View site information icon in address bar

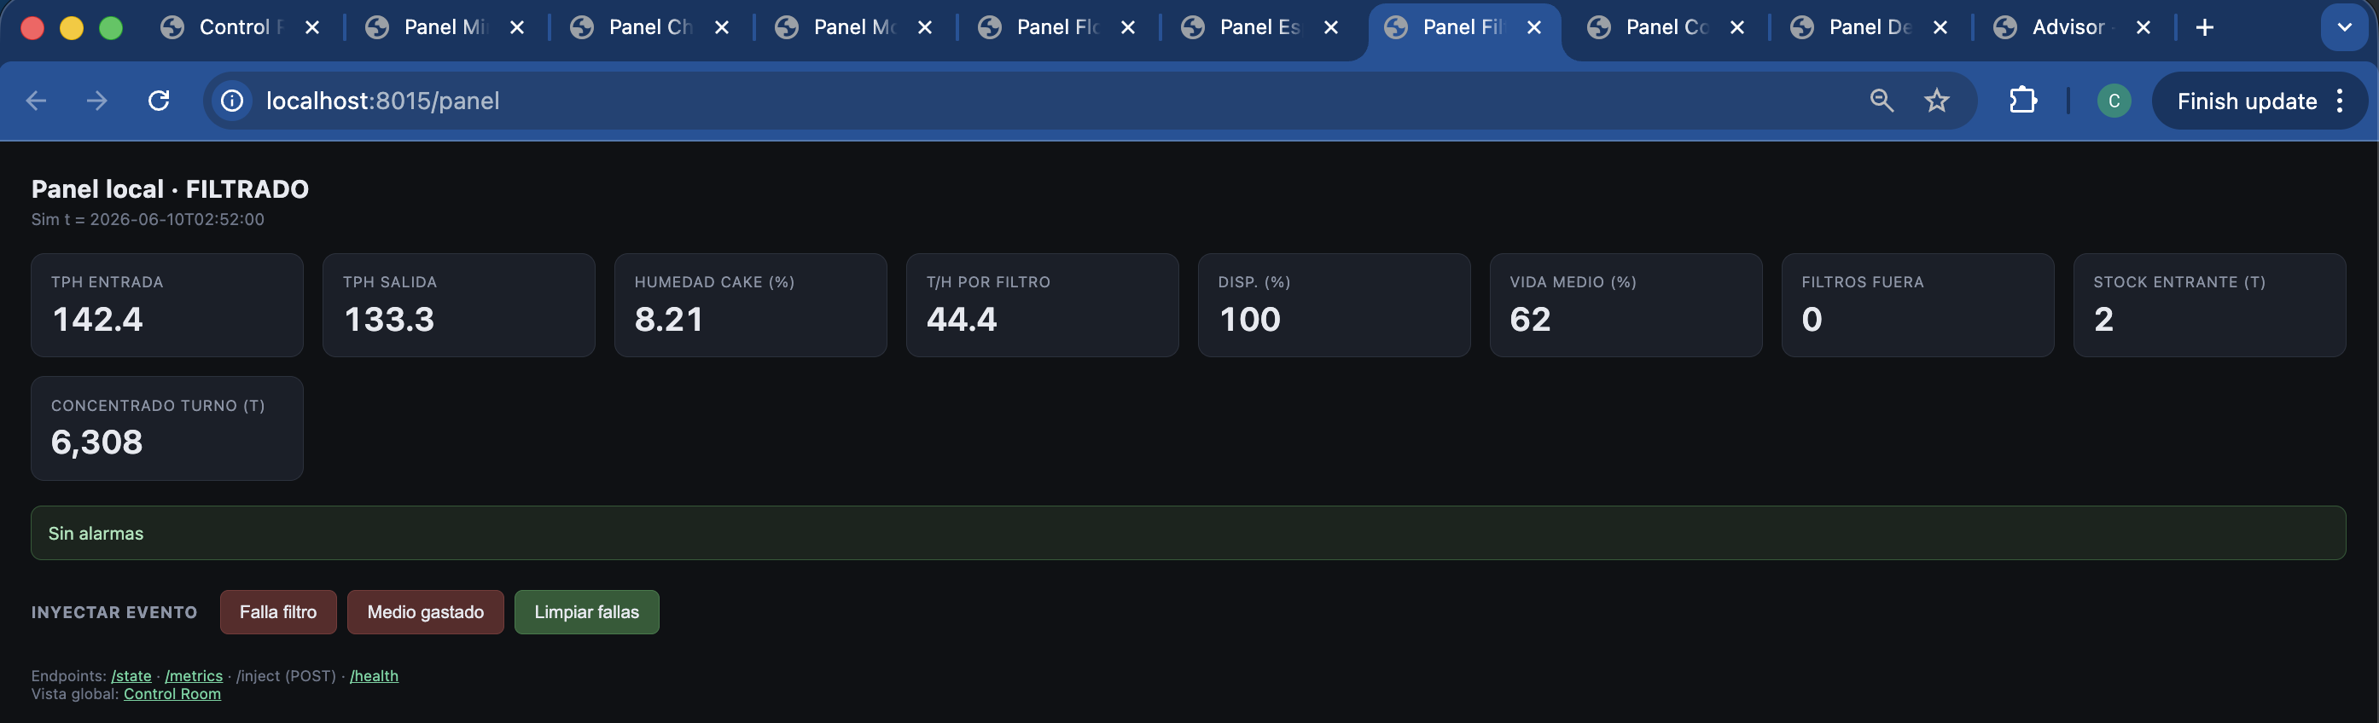click(x=233, y=101)
